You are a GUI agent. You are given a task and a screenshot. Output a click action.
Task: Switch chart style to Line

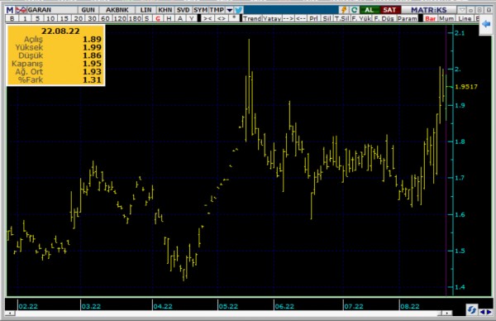pyautogui.click(x=465, y=19)
